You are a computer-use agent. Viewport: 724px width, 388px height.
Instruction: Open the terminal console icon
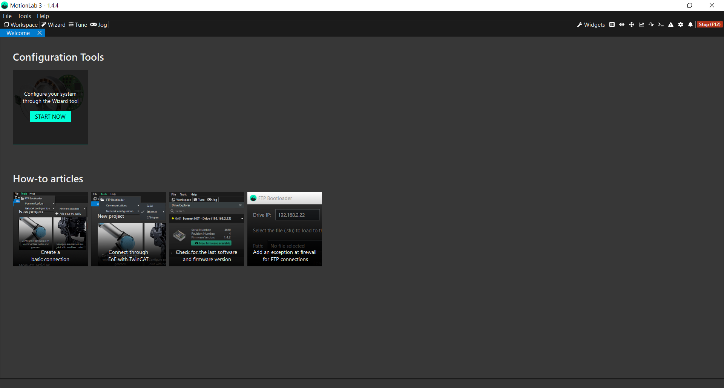click(x=661, y=24)
